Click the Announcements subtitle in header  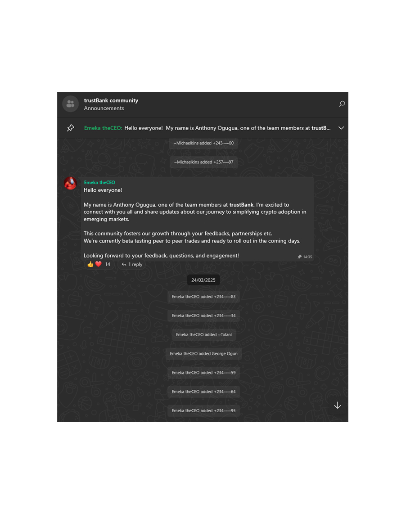pyautogui.click(x=104, y=108)
